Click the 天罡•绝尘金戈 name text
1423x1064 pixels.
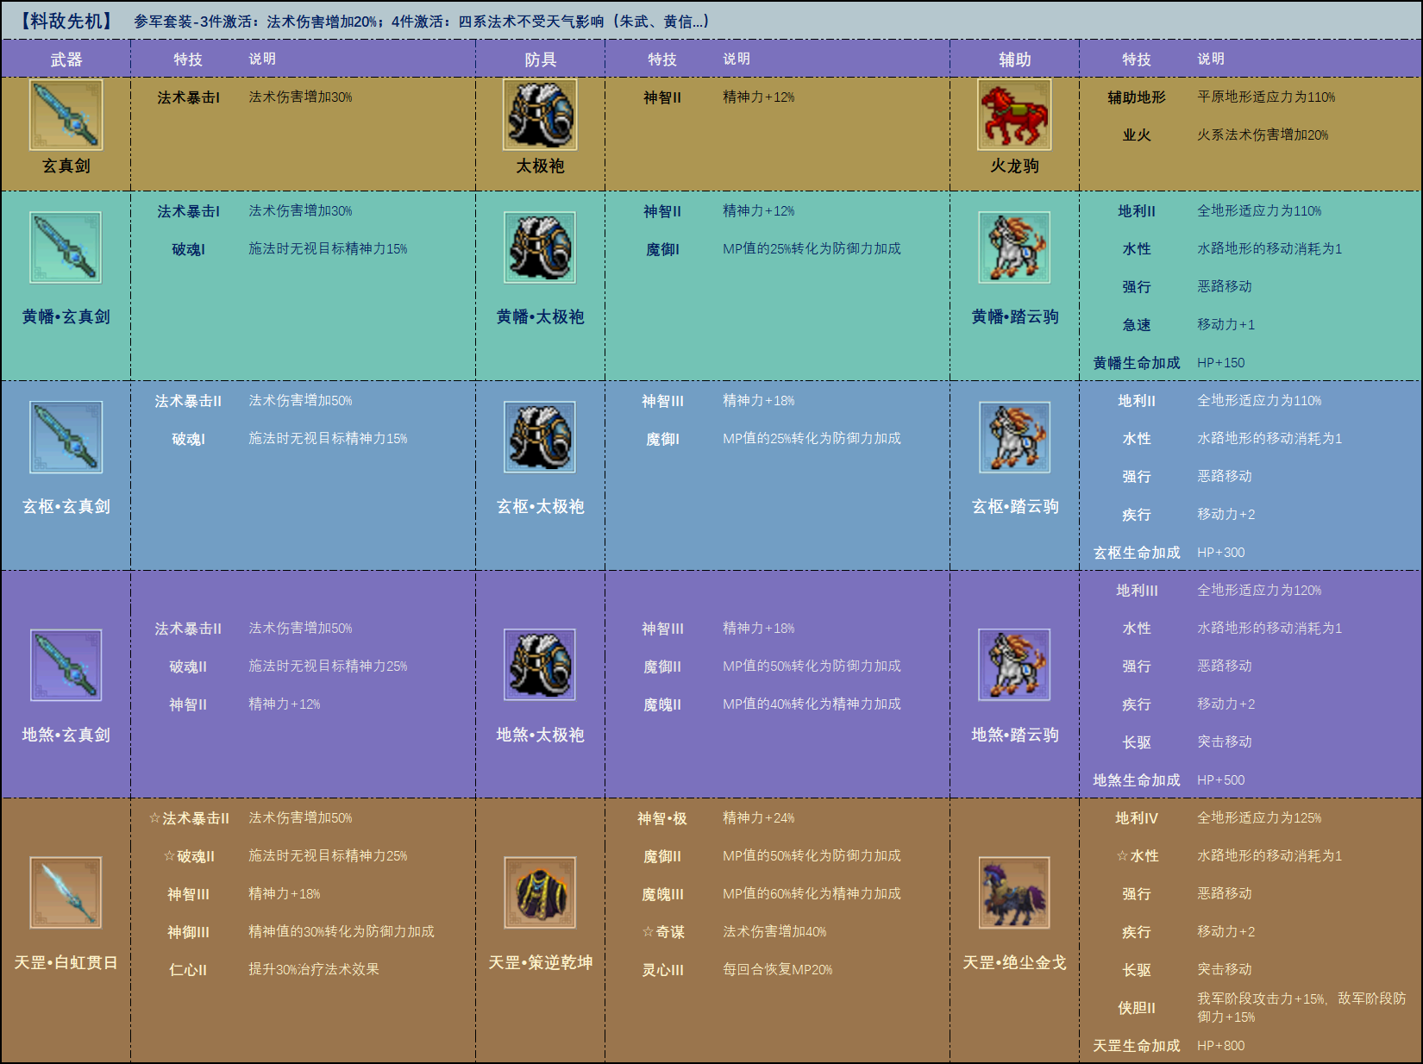click(x=1015, y=962)
